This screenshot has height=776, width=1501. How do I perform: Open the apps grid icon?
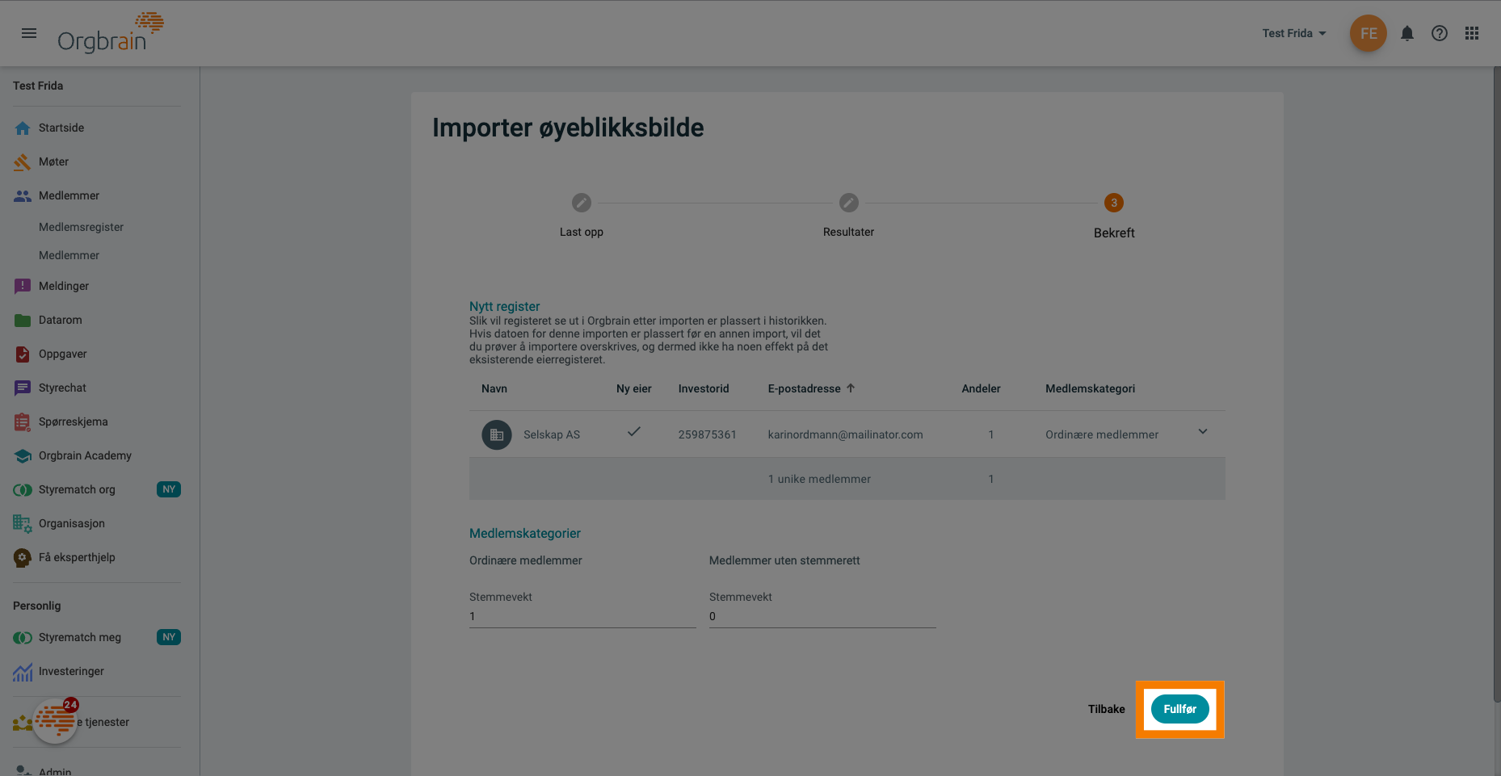[x=1472, y=33]
